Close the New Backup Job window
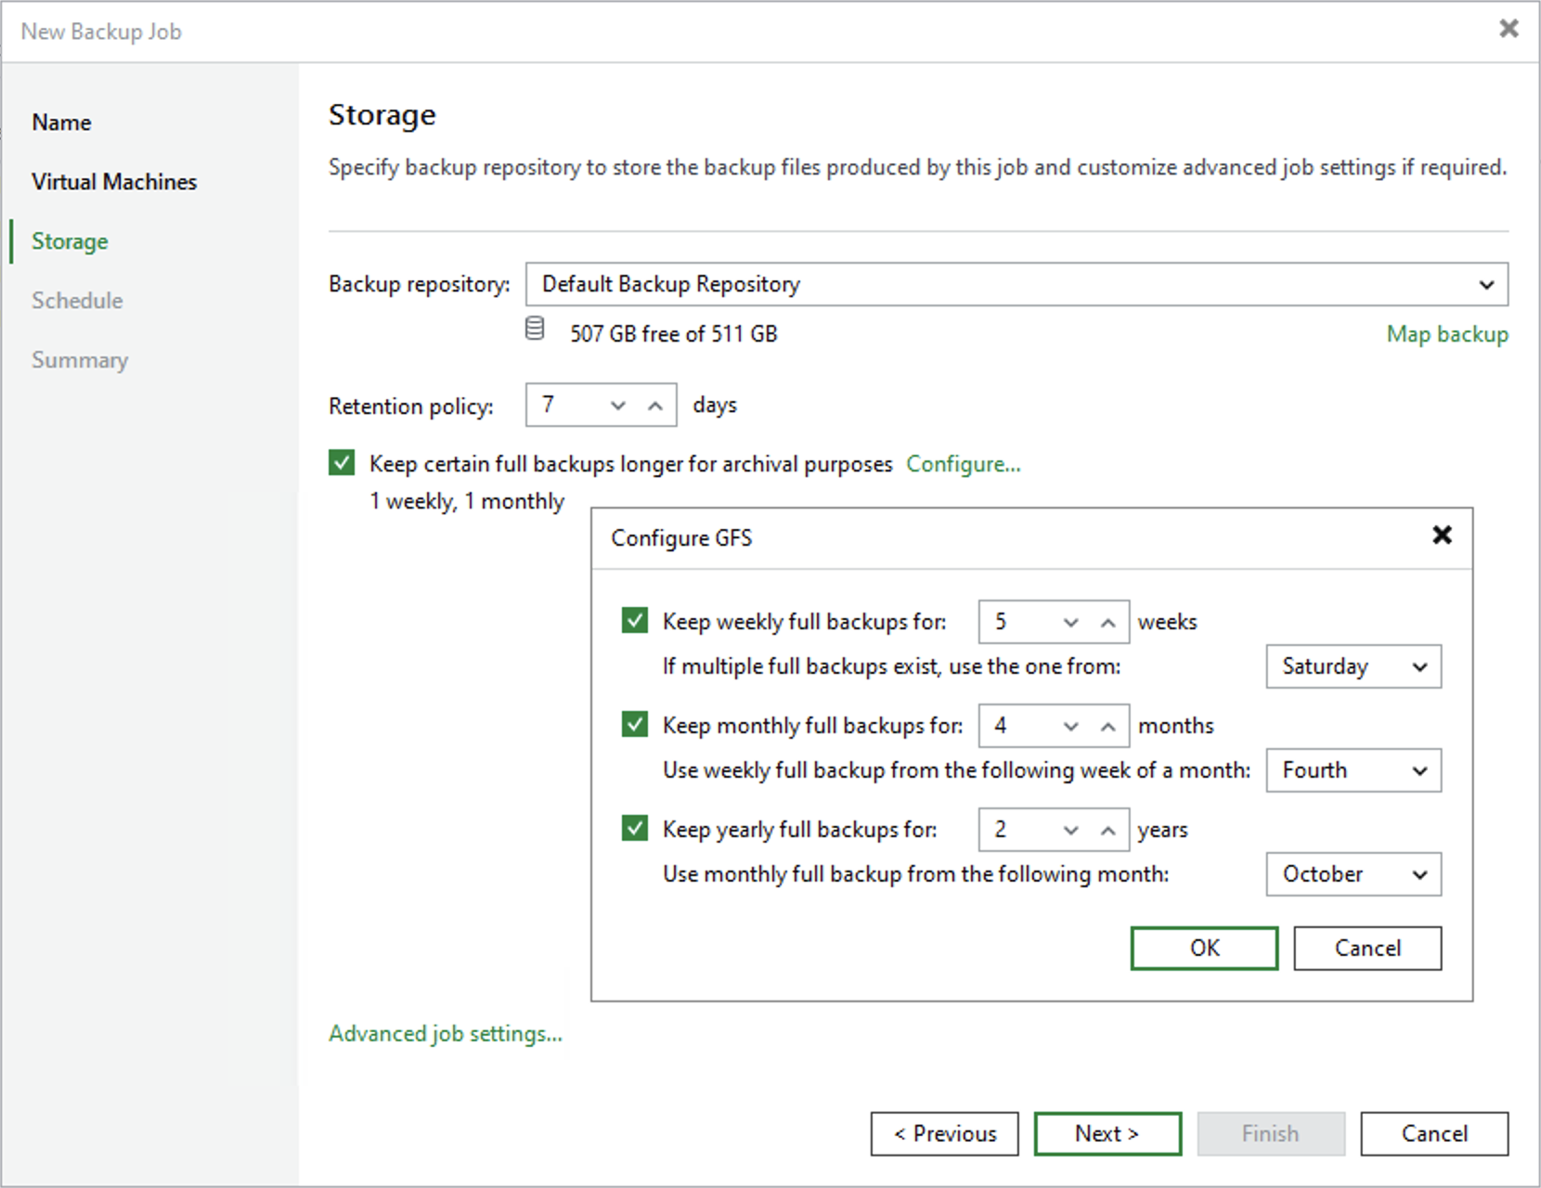Screen dimensions: 1541x1188 point(1509,29)
